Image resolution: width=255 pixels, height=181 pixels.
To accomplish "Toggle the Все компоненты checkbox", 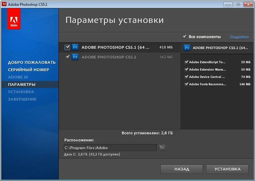I will pos(184,37).
